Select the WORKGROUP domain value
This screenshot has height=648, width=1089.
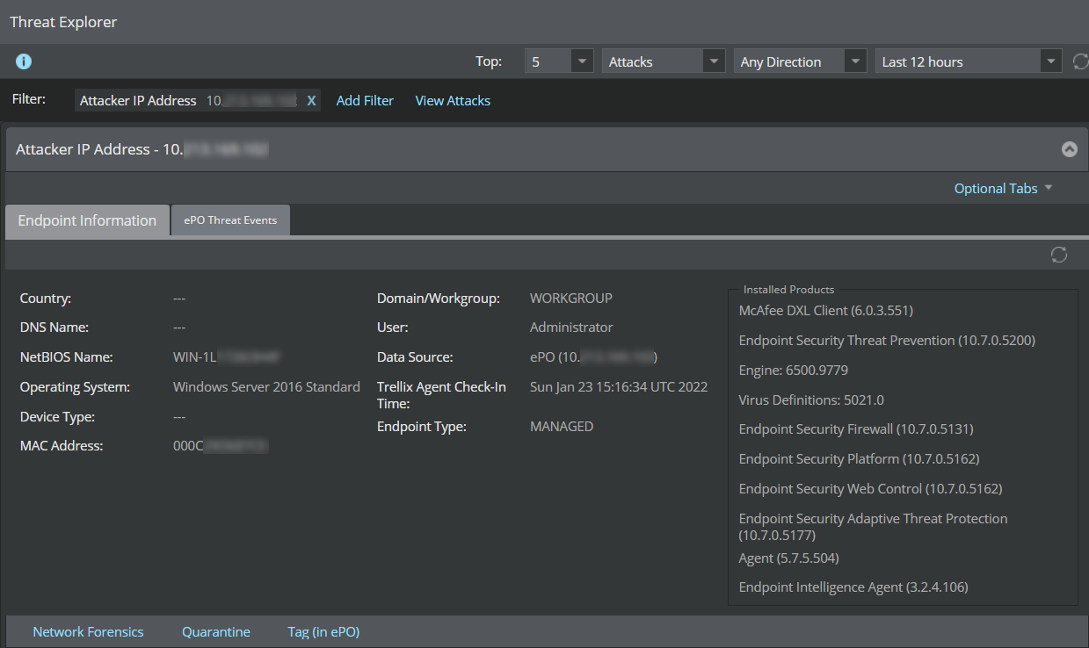[571, 299]
